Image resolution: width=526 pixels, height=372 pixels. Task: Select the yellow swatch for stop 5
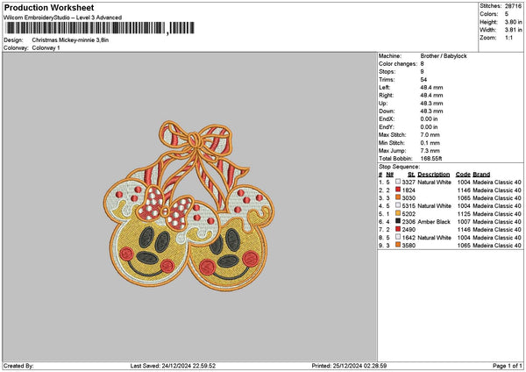click(398, 213)
